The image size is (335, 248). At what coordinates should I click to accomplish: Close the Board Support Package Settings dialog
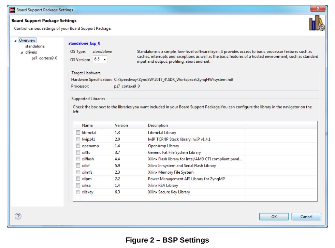pyautogui.click(x=318, y=8)
